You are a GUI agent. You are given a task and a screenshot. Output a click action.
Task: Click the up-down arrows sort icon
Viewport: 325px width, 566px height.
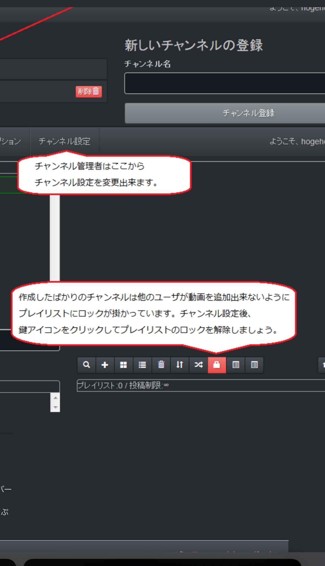tap(179, 365)
